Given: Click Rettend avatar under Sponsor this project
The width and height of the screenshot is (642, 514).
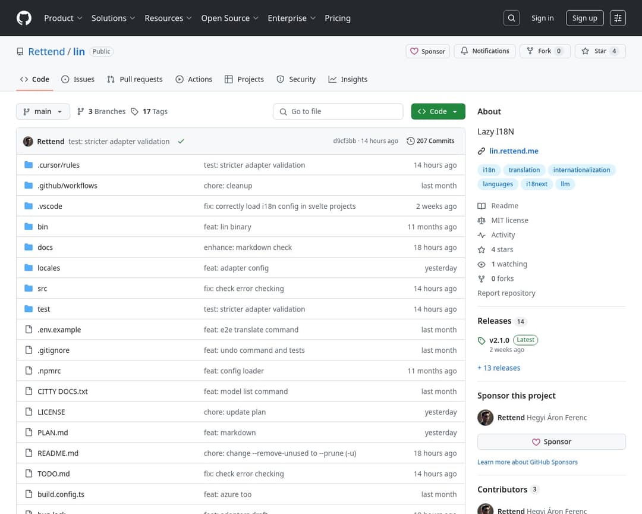Looking at the screenshot, I should click(x=486, y=418).
